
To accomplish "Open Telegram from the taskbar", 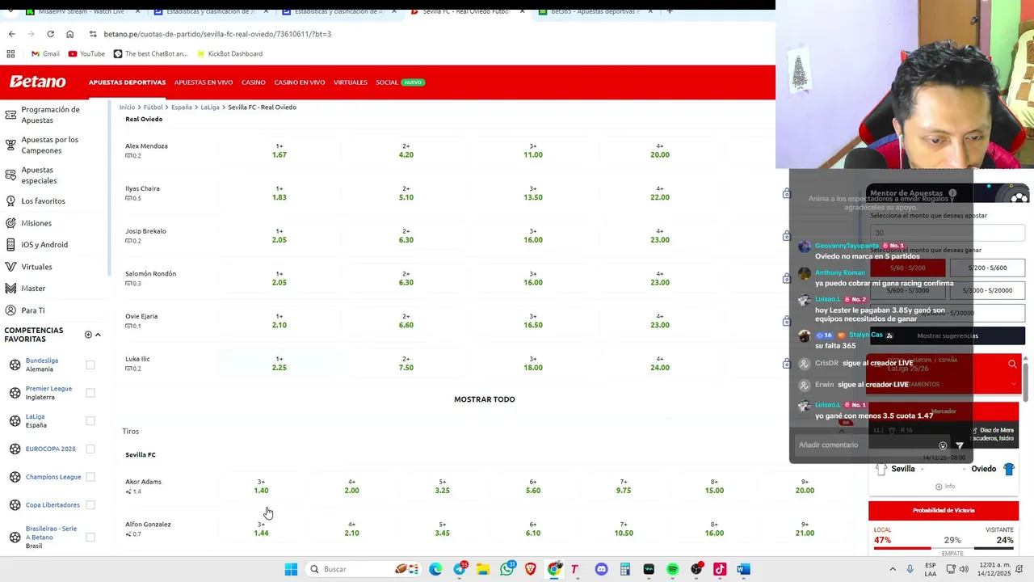I will point(460,569).
